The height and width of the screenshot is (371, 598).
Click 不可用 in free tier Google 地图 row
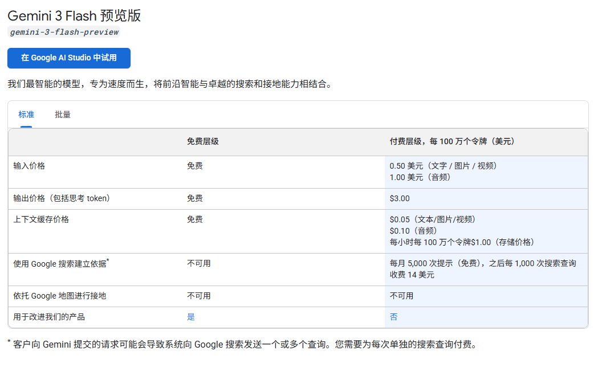199,296
